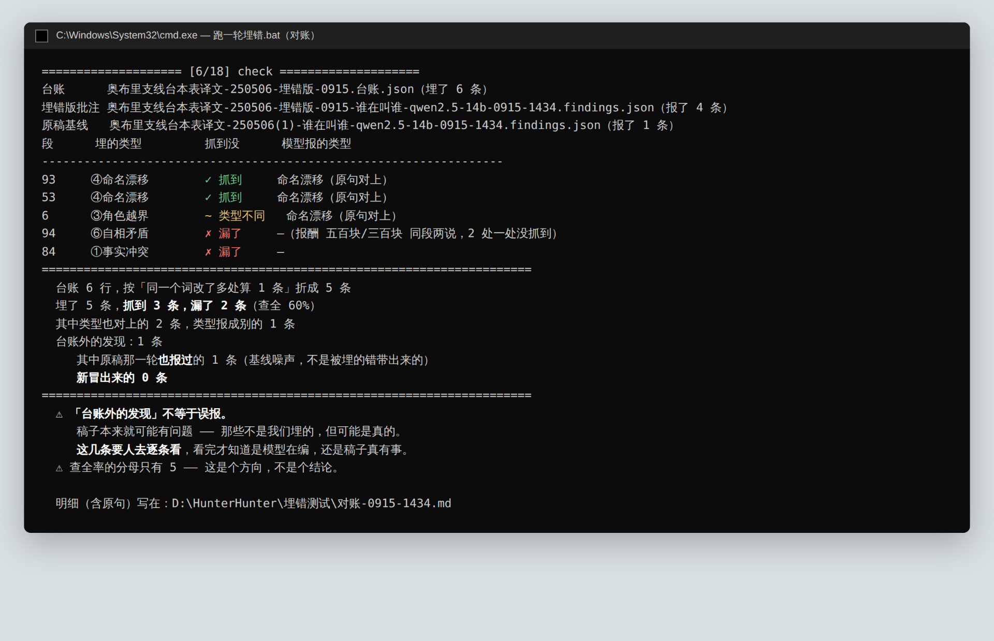Image resolution: width=994 pixels, height=641 pixels.
Task: Click the 台账 file name ending 台账.json
Action: (x=260, y=90)
